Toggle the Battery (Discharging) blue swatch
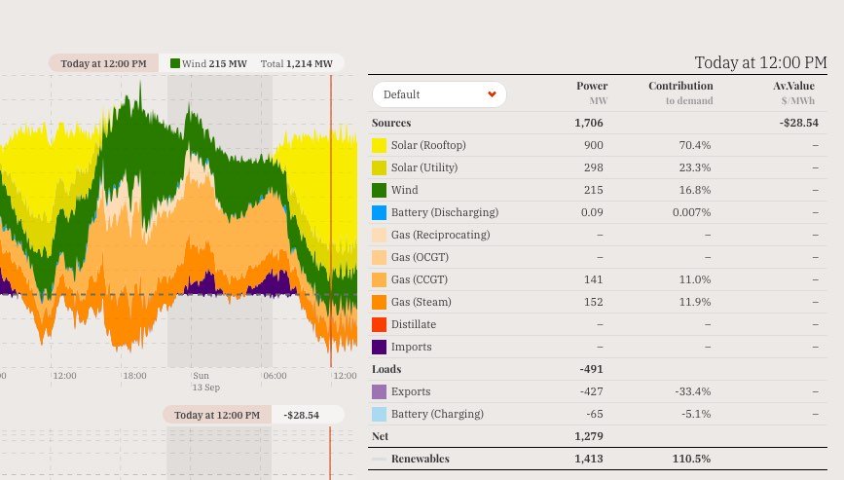 pyautogui.click(x=379, y=212)
